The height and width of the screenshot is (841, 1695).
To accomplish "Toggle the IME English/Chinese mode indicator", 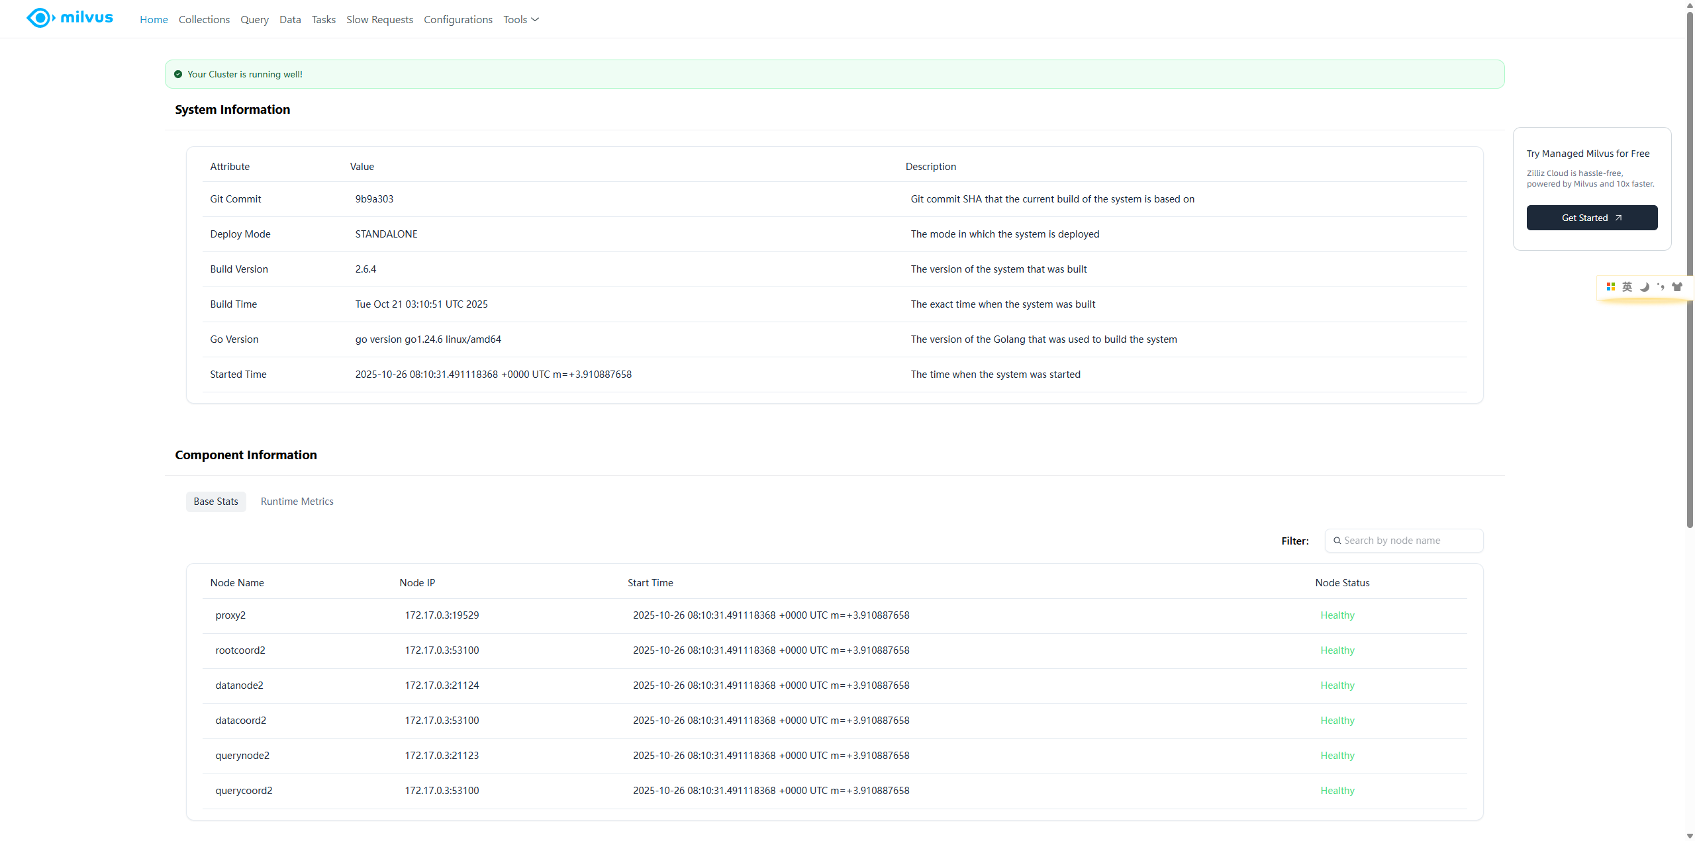I will [x=1627, y=287].
